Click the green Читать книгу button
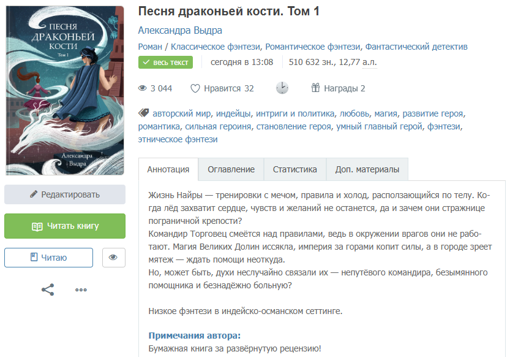The image size is (510, 357). coord(65,226)
